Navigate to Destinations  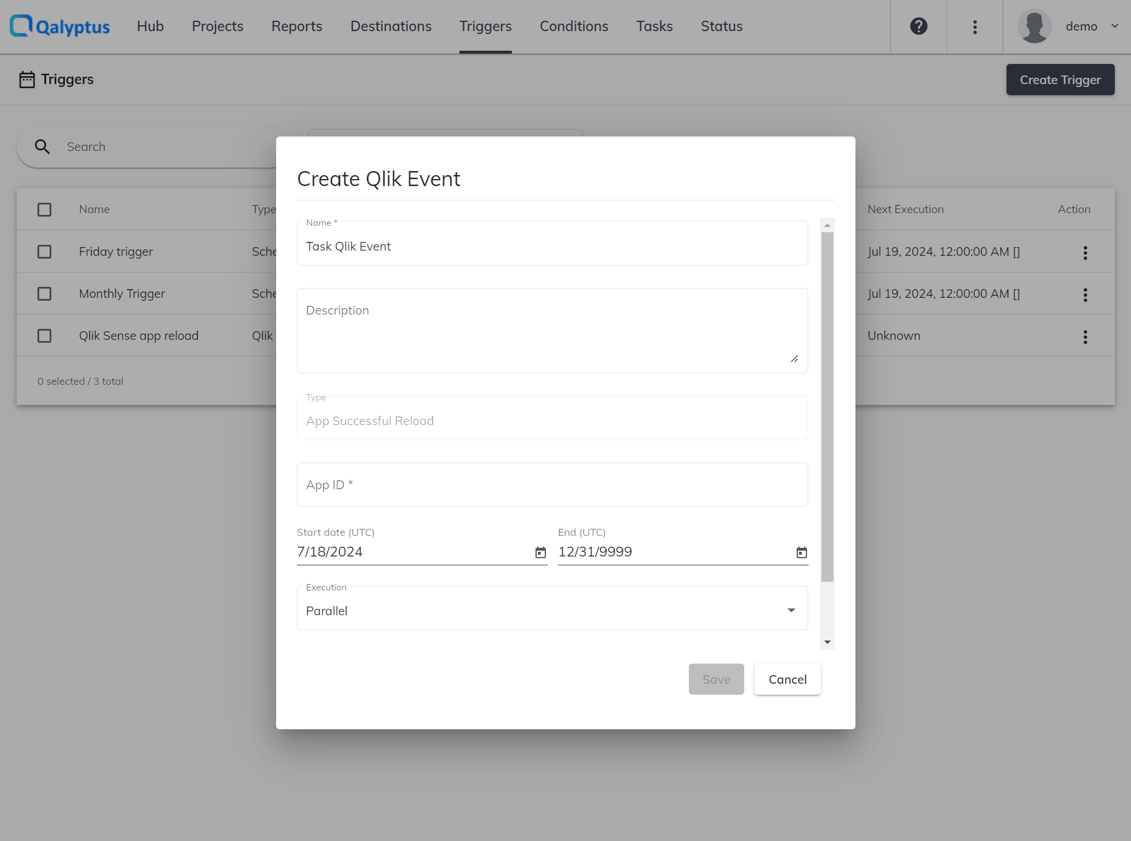click(x=391, y=26)
